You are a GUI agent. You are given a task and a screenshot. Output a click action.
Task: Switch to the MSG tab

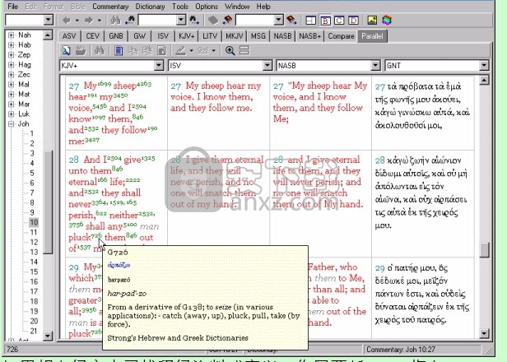tap(258, 36)
